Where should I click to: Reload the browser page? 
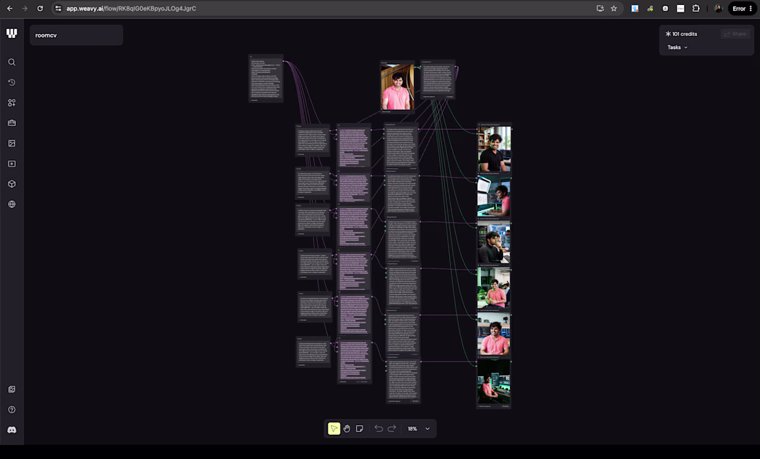[40, 8]
